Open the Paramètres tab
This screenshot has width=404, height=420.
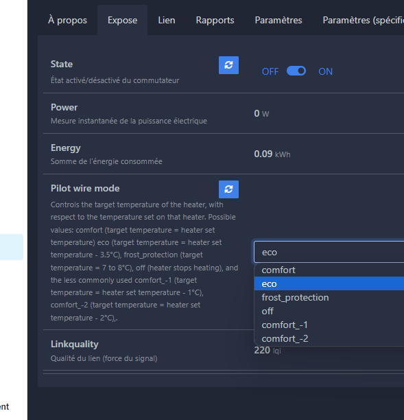coord(278,21)
